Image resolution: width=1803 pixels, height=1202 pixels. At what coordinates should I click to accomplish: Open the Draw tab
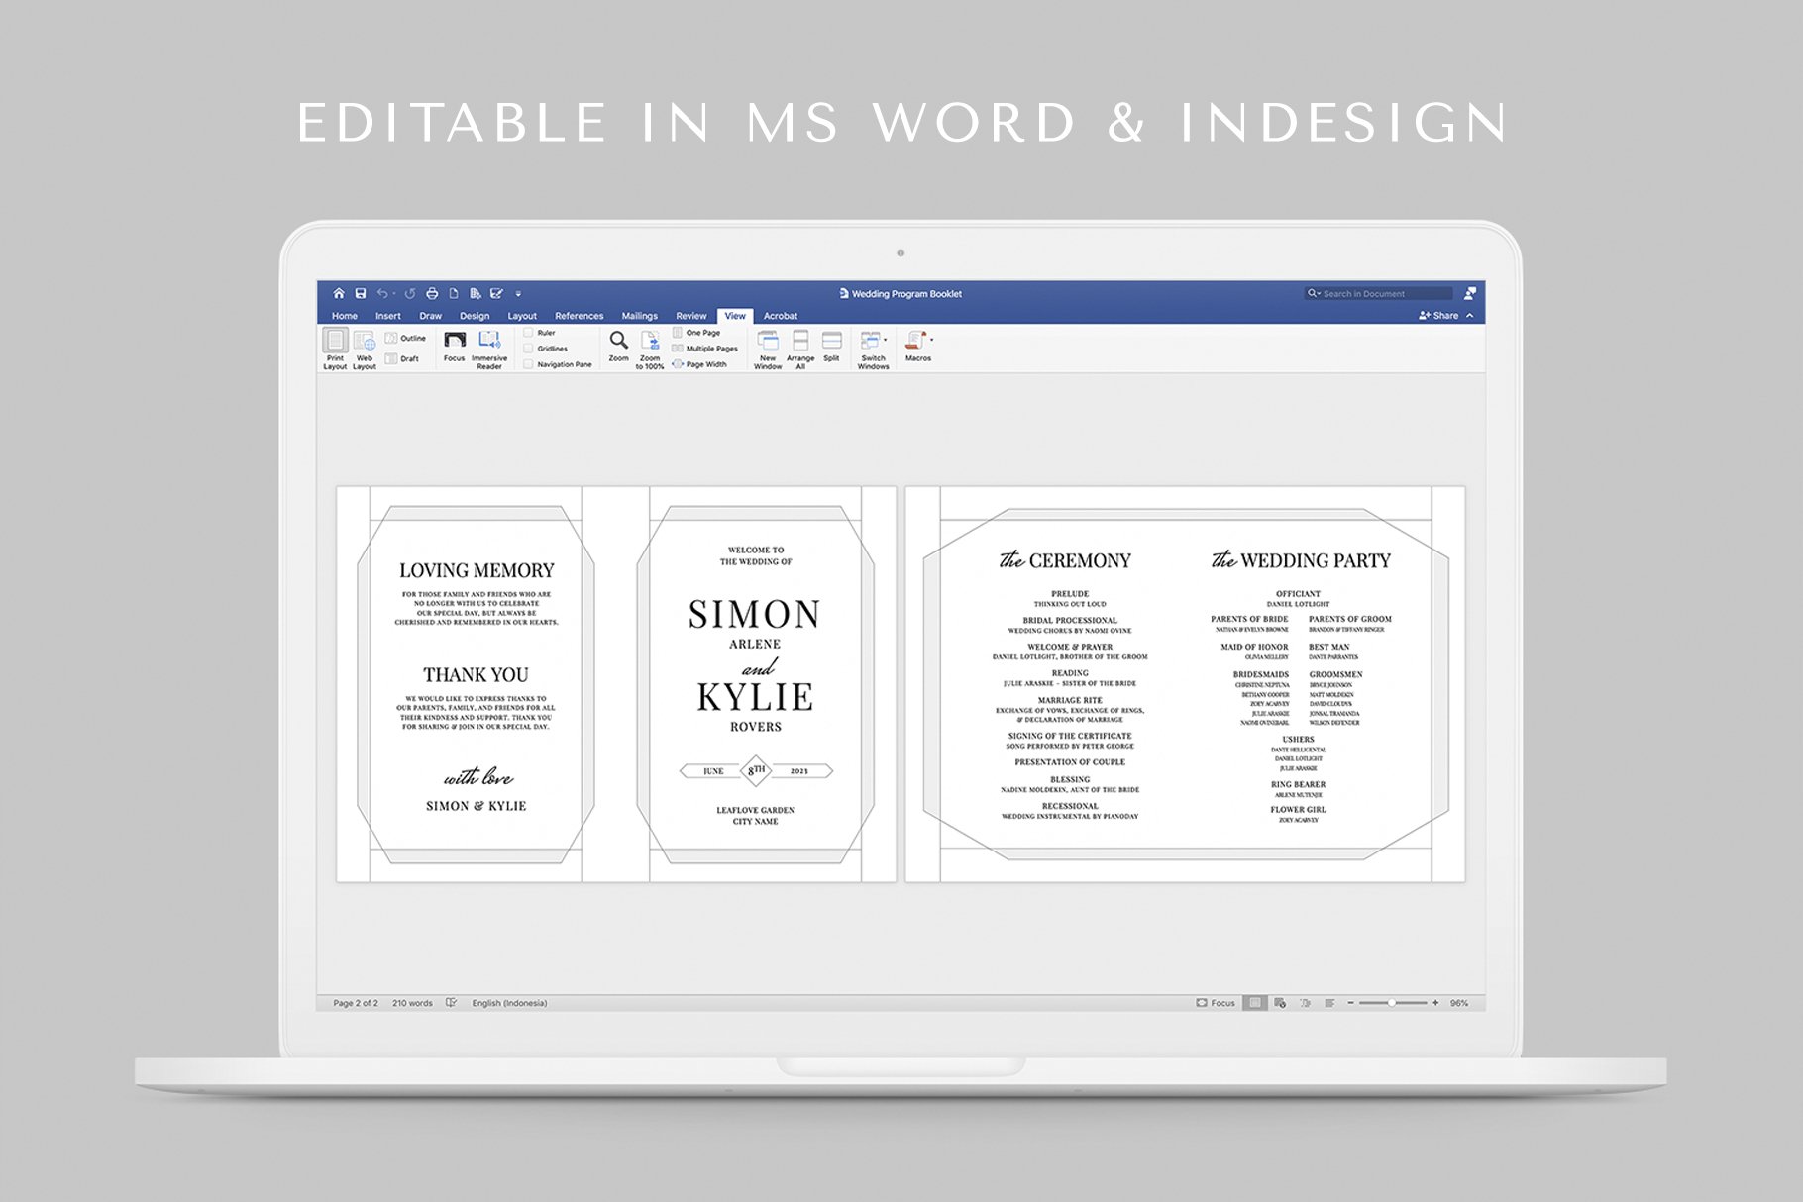430,316
